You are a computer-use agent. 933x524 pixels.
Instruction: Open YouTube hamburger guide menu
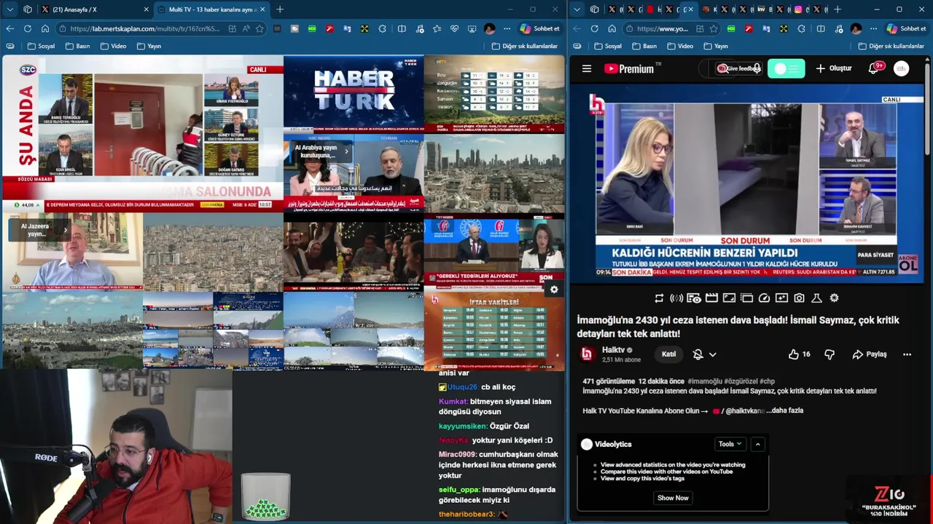pyautogui.click(x=587, y=68)
